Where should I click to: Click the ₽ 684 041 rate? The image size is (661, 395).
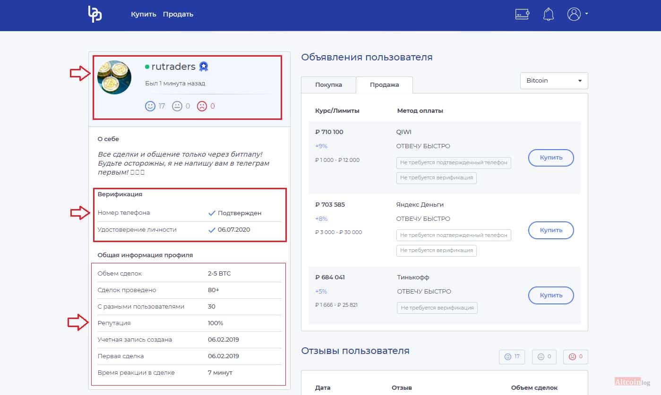coord(330,277)
